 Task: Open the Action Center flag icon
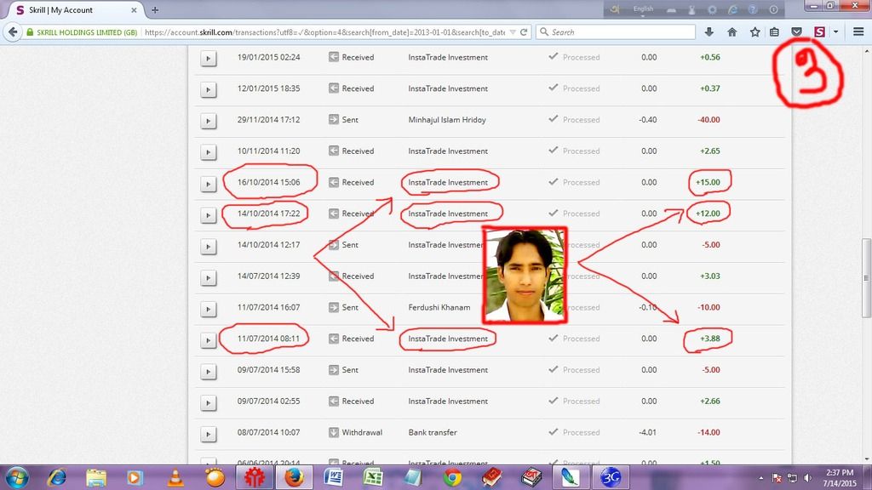tap(777, 478)
